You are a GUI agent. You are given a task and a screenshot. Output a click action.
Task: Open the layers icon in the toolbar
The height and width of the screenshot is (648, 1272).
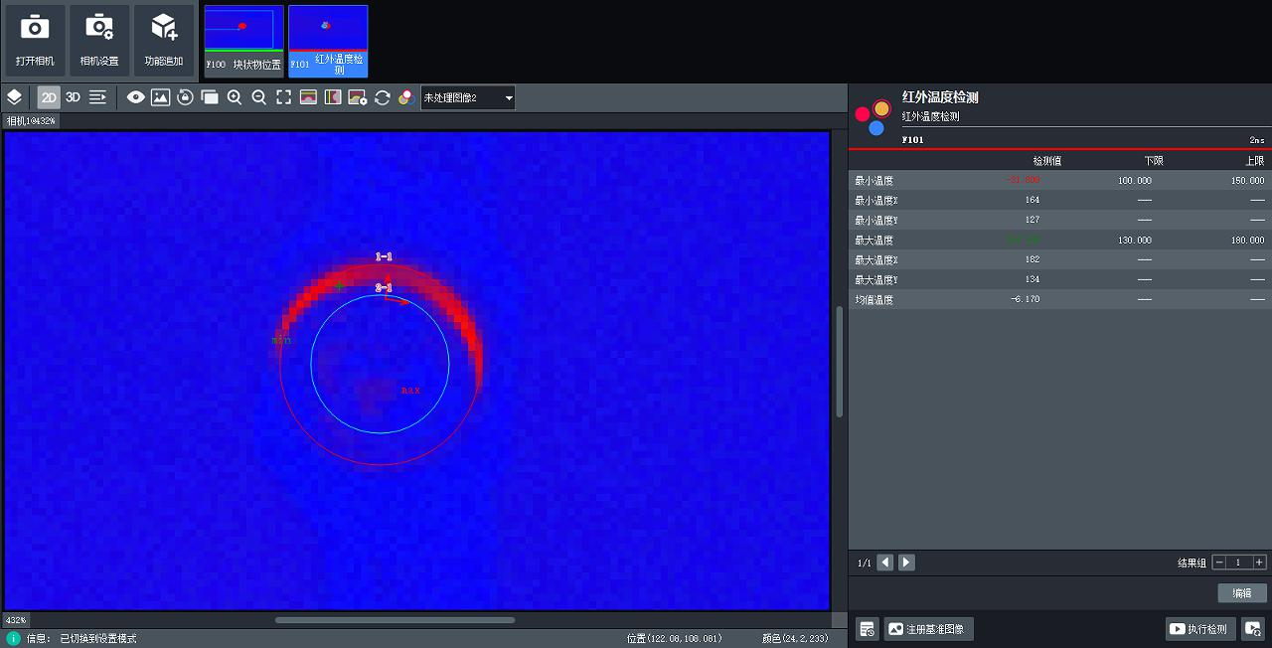click(x=15, y=97)
